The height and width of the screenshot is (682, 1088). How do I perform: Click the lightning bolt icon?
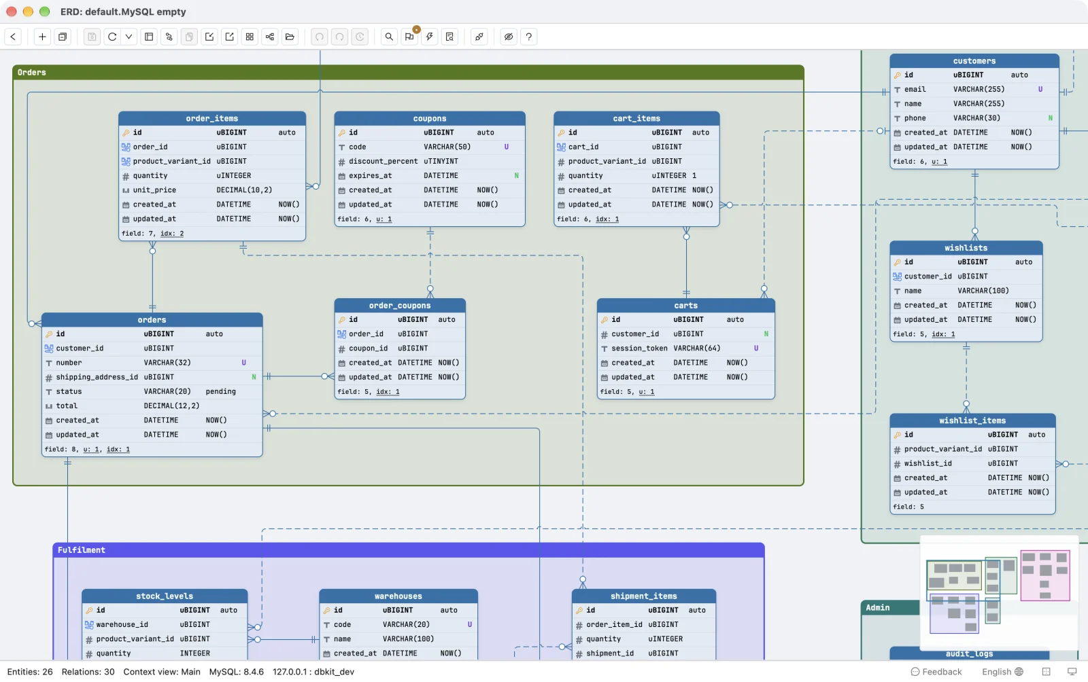[x=430, y=37]
